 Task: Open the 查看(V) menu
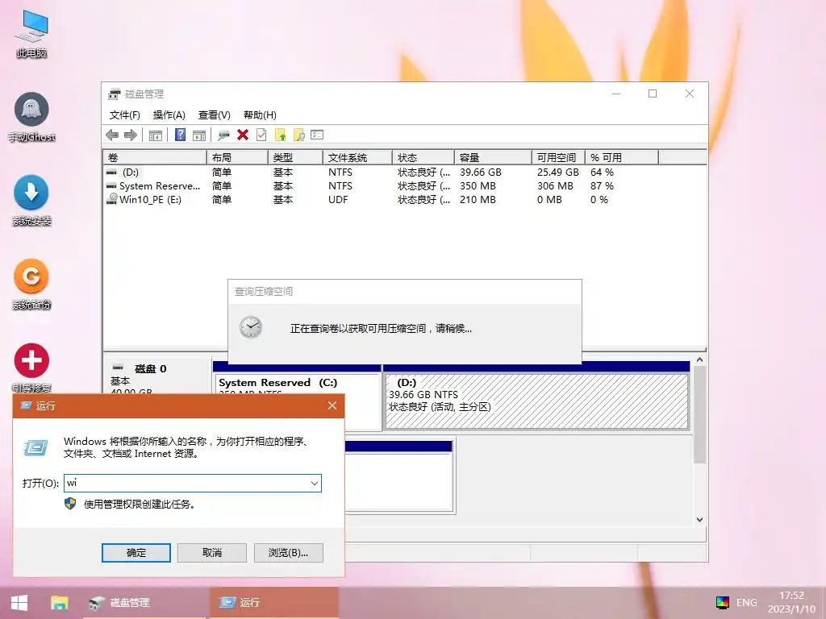(x=214, y=114)
